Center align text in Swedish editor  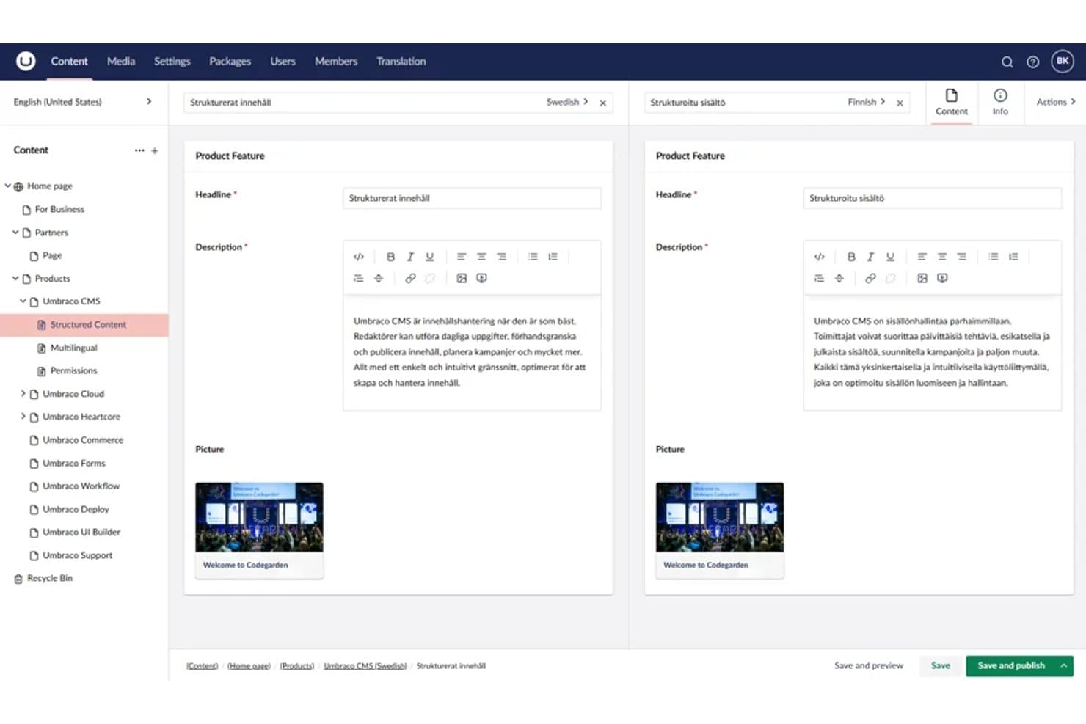tap(481, 257)
